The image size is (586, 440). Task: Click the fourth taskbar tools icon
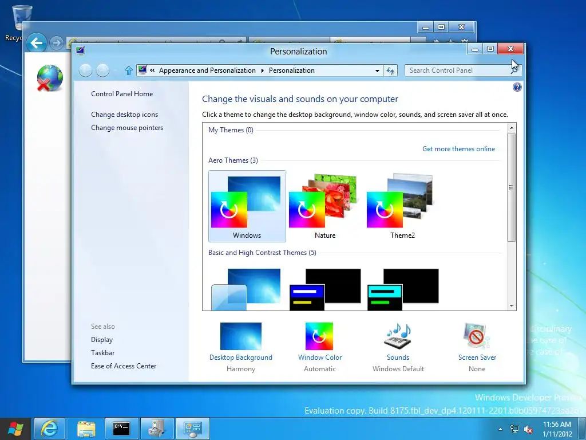[x=157, y=429]
